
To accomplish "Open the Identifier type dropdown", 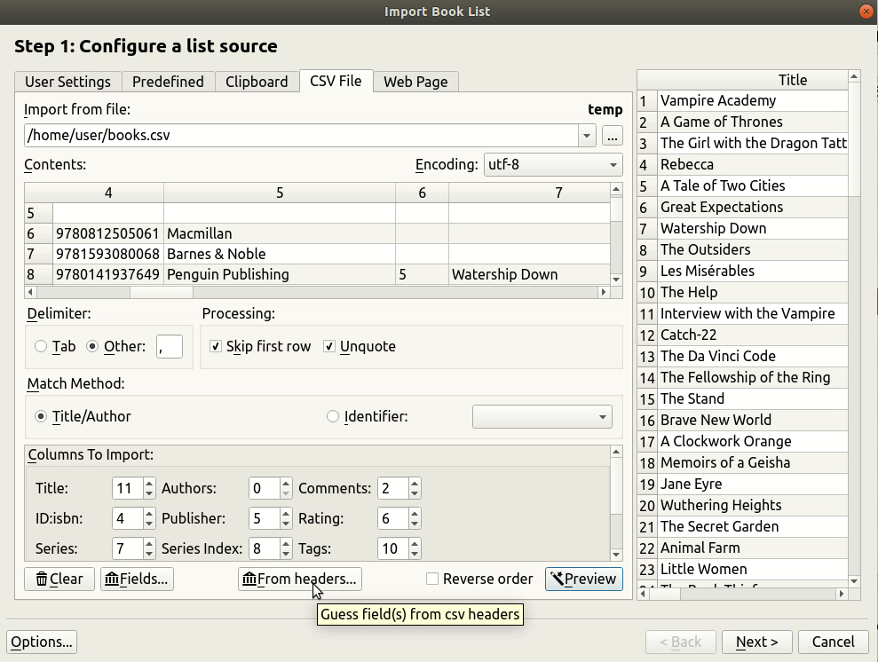I will click(542, 416).
